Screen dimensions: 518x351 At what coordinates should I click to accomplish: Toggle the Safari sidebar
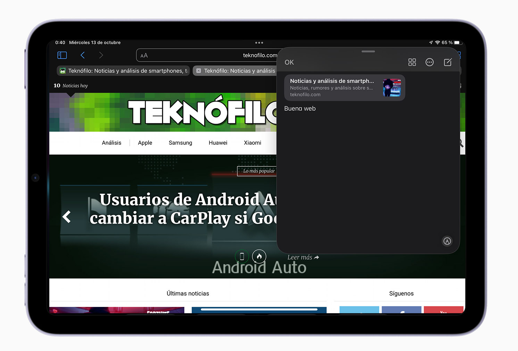tap(62, 55)
